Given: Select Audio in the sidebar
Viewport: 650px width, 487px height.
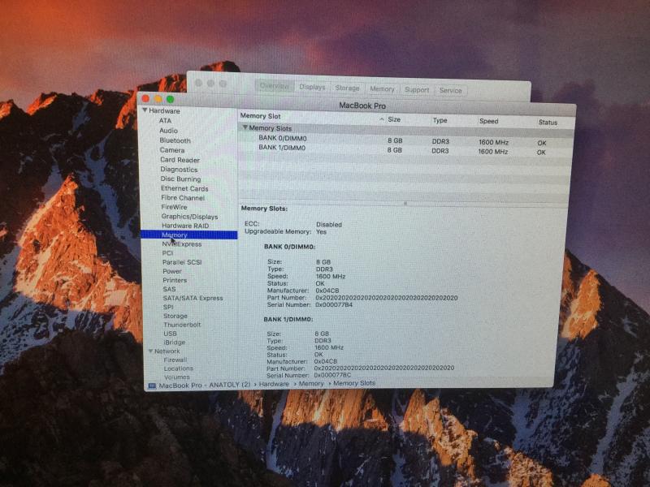Looking at the screenshot, I should click(169, 131).
